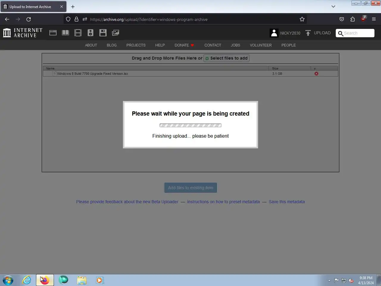The width and height of the screenshot is (381, 286).
Task: Open the Windows Start button
Action: pos(8,280)
